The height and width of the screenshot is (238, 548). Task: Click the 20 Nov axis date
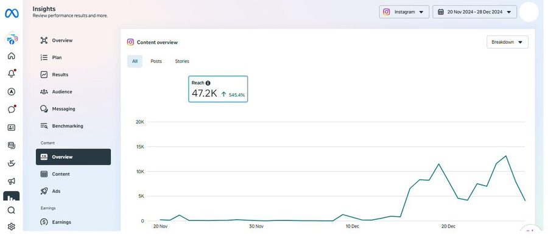click(160, 226)
